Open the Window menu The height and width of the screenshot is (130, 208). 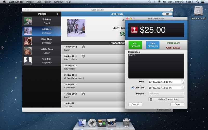[x=58, y=2]
